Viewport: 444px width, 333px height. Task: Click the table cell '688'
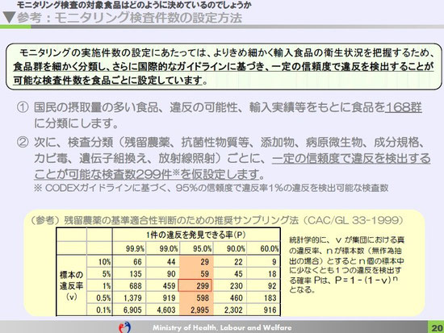136,285
